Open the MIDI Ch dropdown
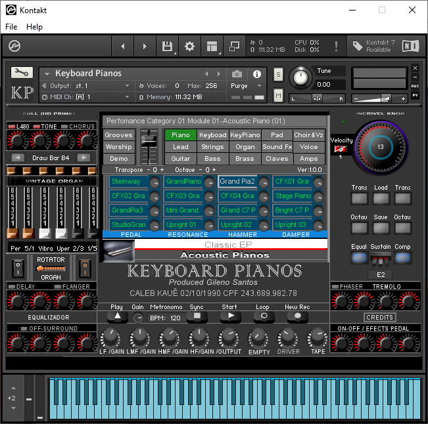This screenshot has height=424, width=428. (x=85, y=97)
